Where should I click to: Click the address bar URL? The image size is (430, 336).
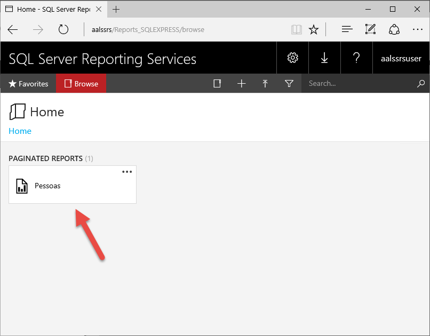click(x=148, y=29)
